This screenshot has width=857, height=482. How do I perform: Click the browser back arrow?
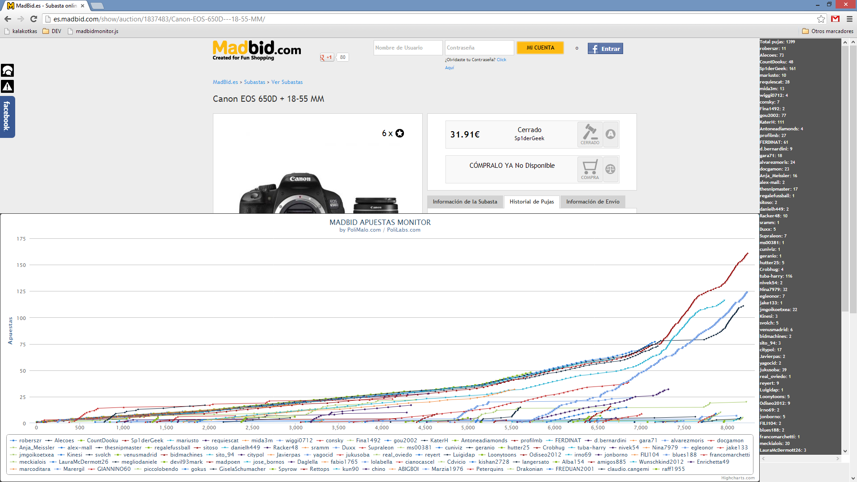(x=8, y=19)
